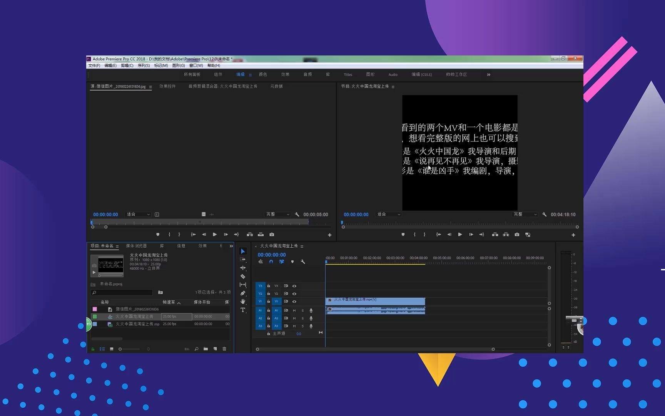Toggle lock on track V1
The image size is (665, 416).
coord(269,302)
